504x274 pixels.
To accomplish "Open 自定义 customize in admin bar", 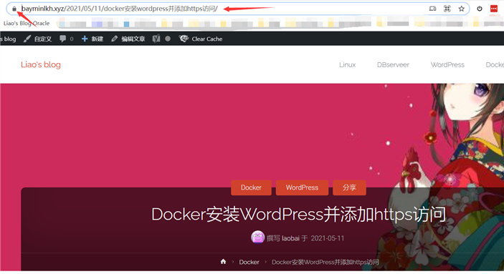I will [x=37, y=39].
